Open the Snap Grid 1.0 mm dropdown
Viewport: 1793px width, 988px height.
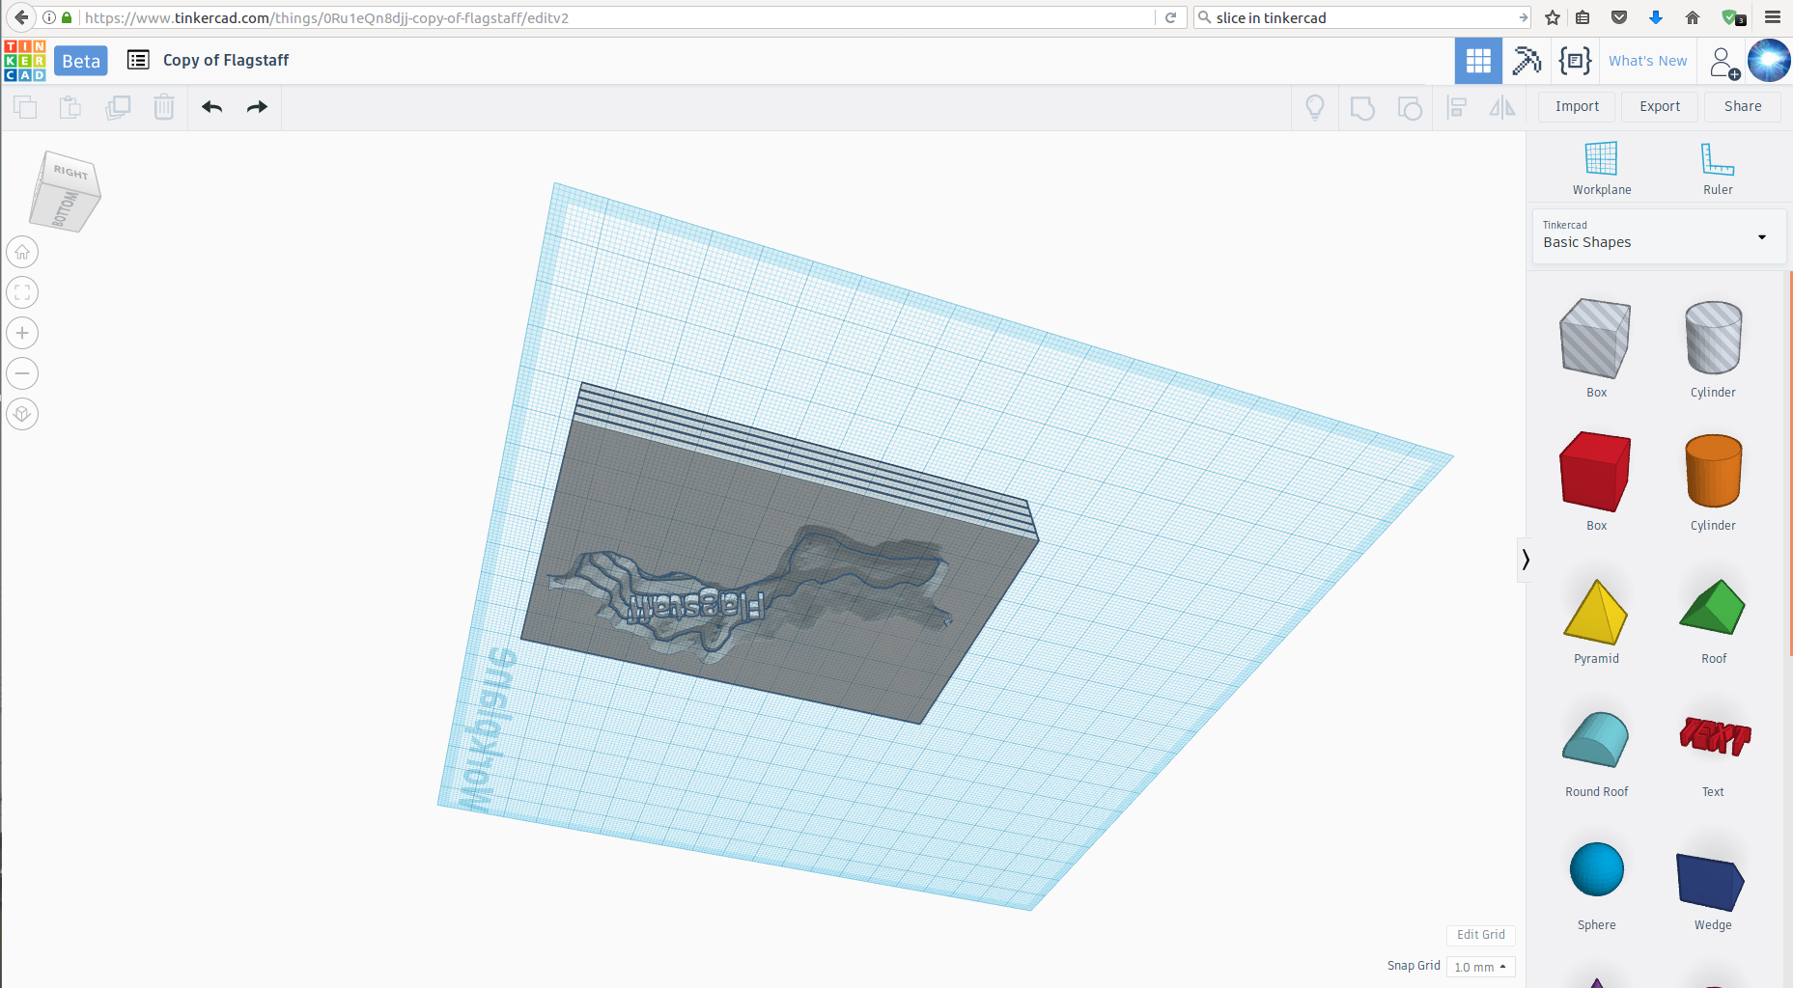click(1480, 967)
